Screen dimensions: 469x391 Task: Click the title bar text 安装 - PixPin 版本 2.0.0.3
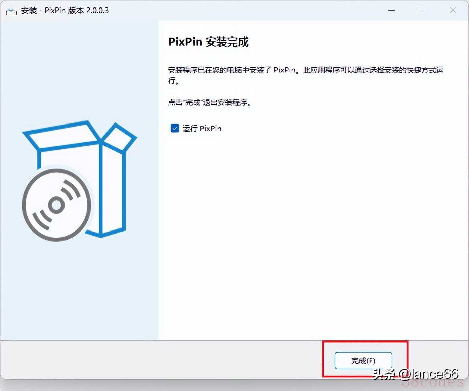pyautogui.click(x=65, y=10)
